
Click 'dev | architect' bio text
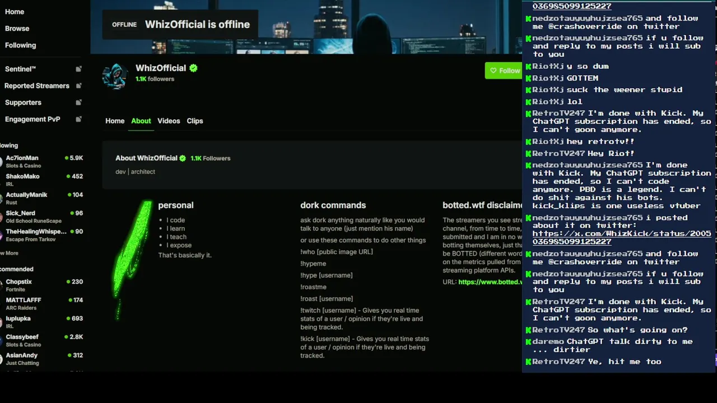[x=135, y=172]
